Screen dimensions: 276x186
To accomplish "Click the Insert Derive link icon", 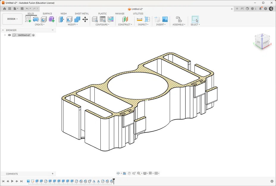I will [157, 19].
